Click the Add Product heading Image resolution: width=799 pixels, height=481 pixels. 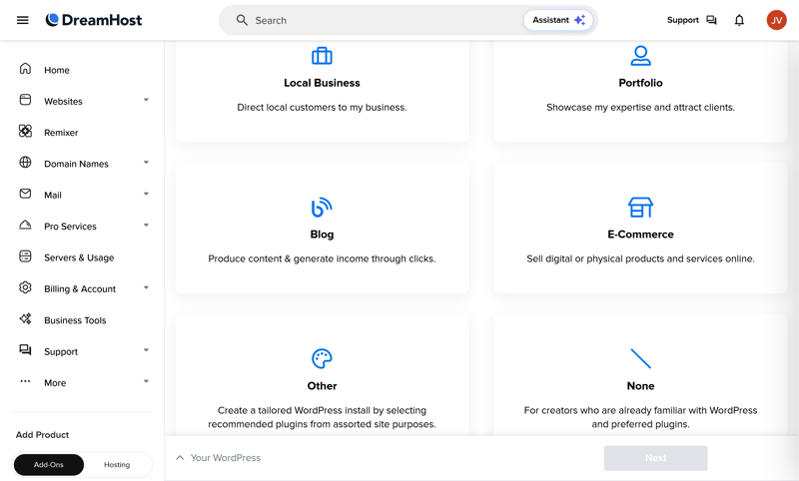pos(42,435)
